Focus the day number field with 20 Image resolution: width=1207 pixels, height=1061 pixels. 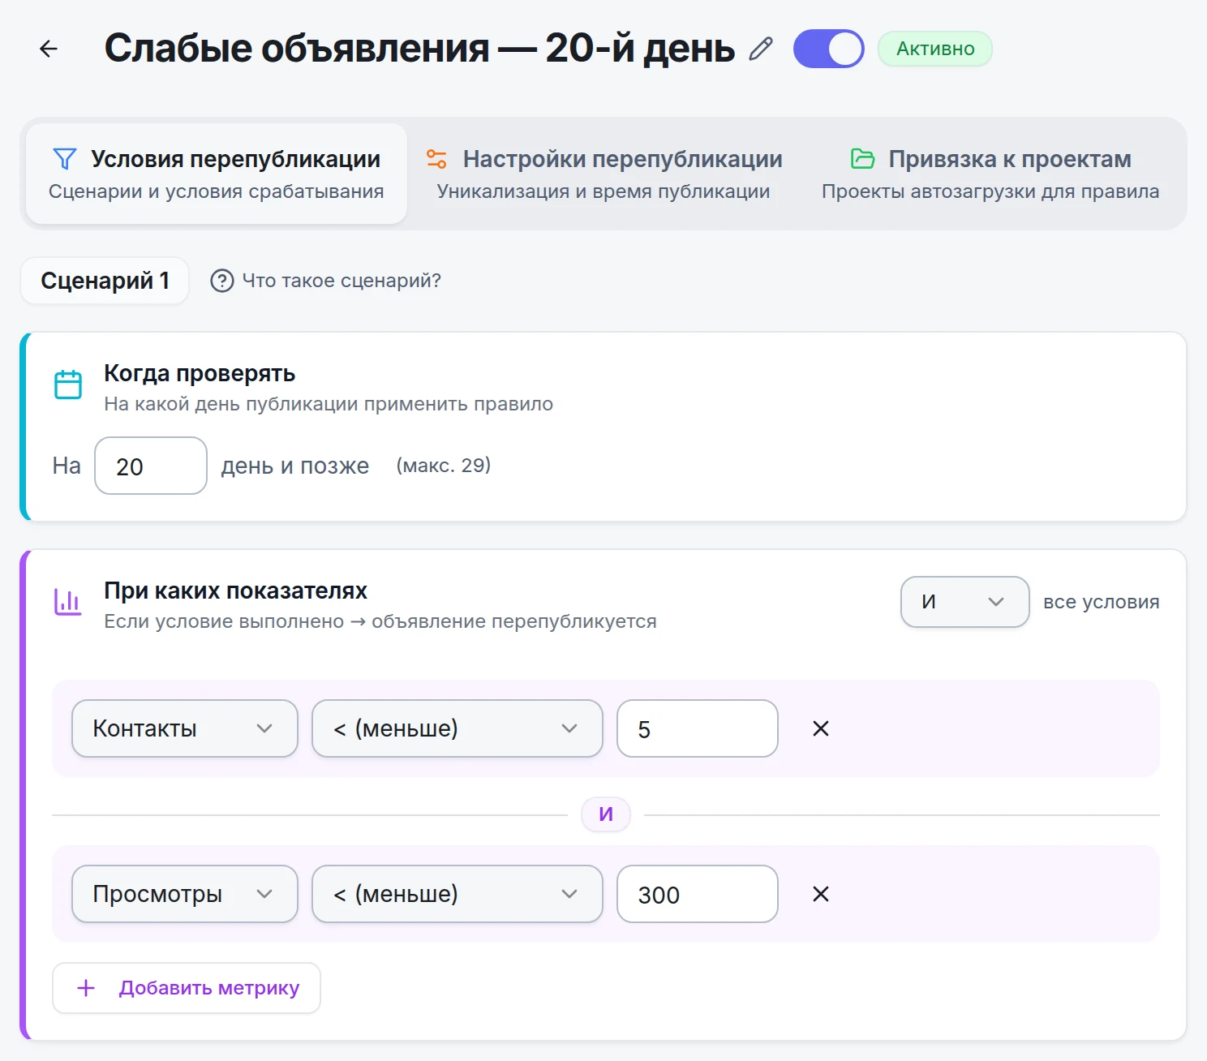click(x=151, y=466)
